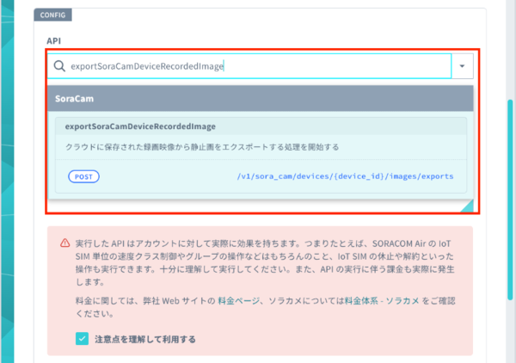Click the red warning triangle icon
516x363 pixels.
tap(64, 243)
